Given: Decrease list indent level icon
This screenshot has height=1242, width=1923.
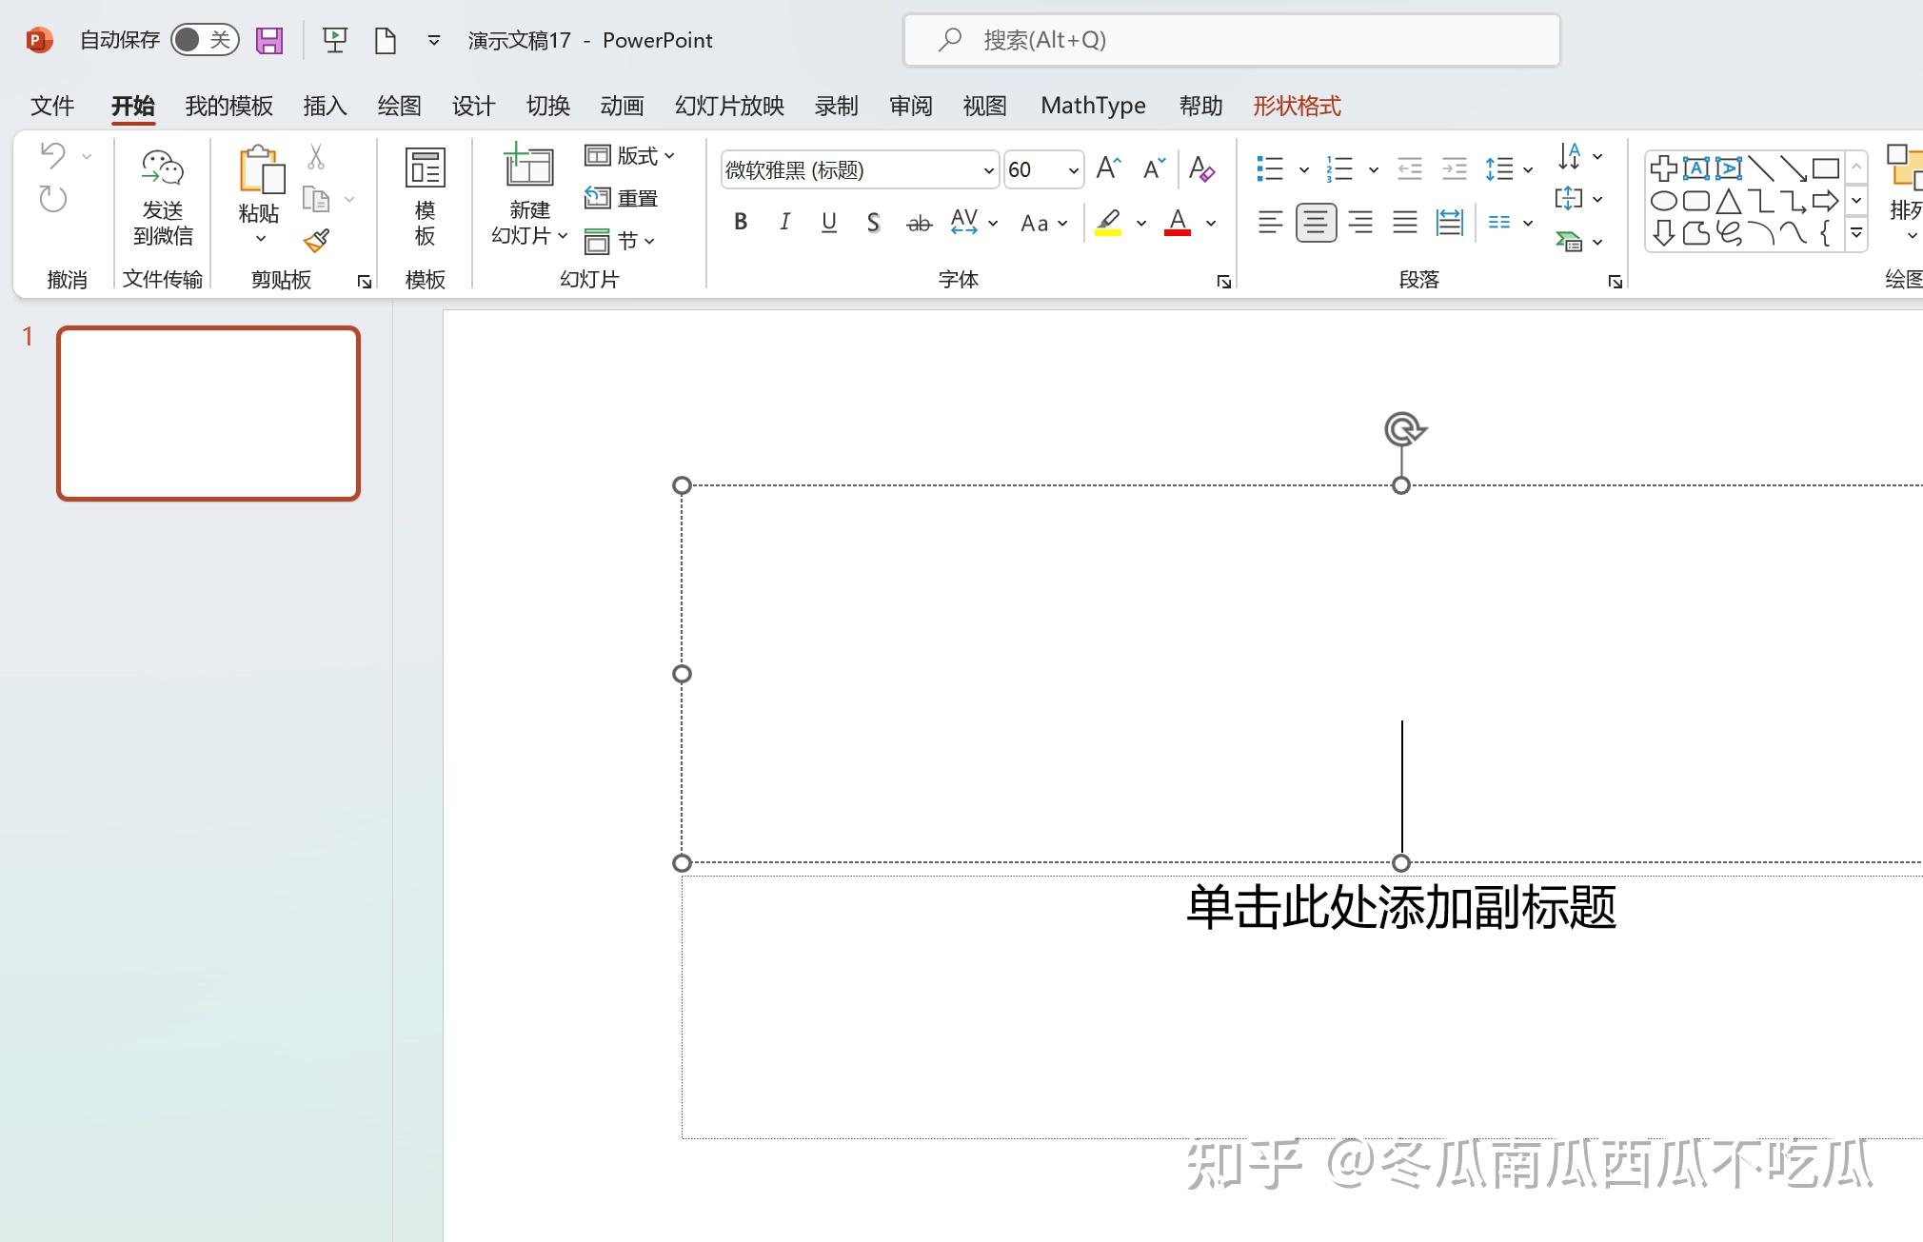Looking at the screenshot, I should point(1409,169).
